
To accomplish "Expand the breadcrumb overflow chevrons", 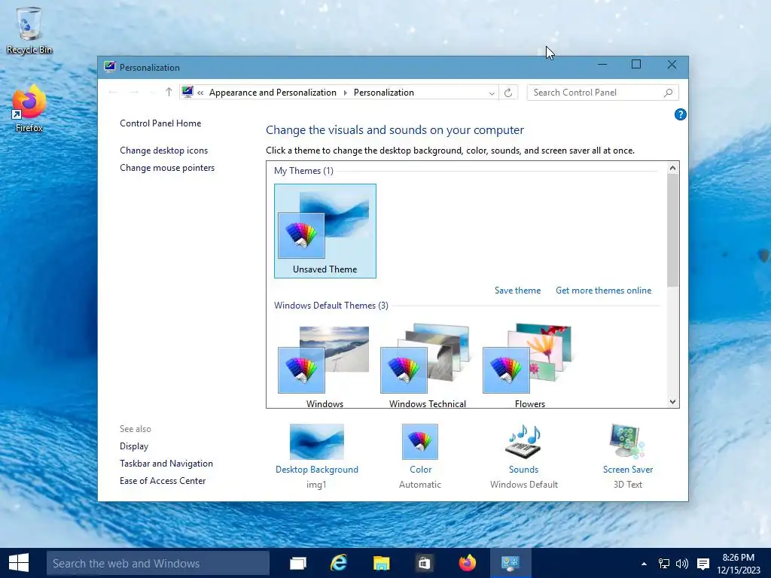I will click(x=200, y=93).
